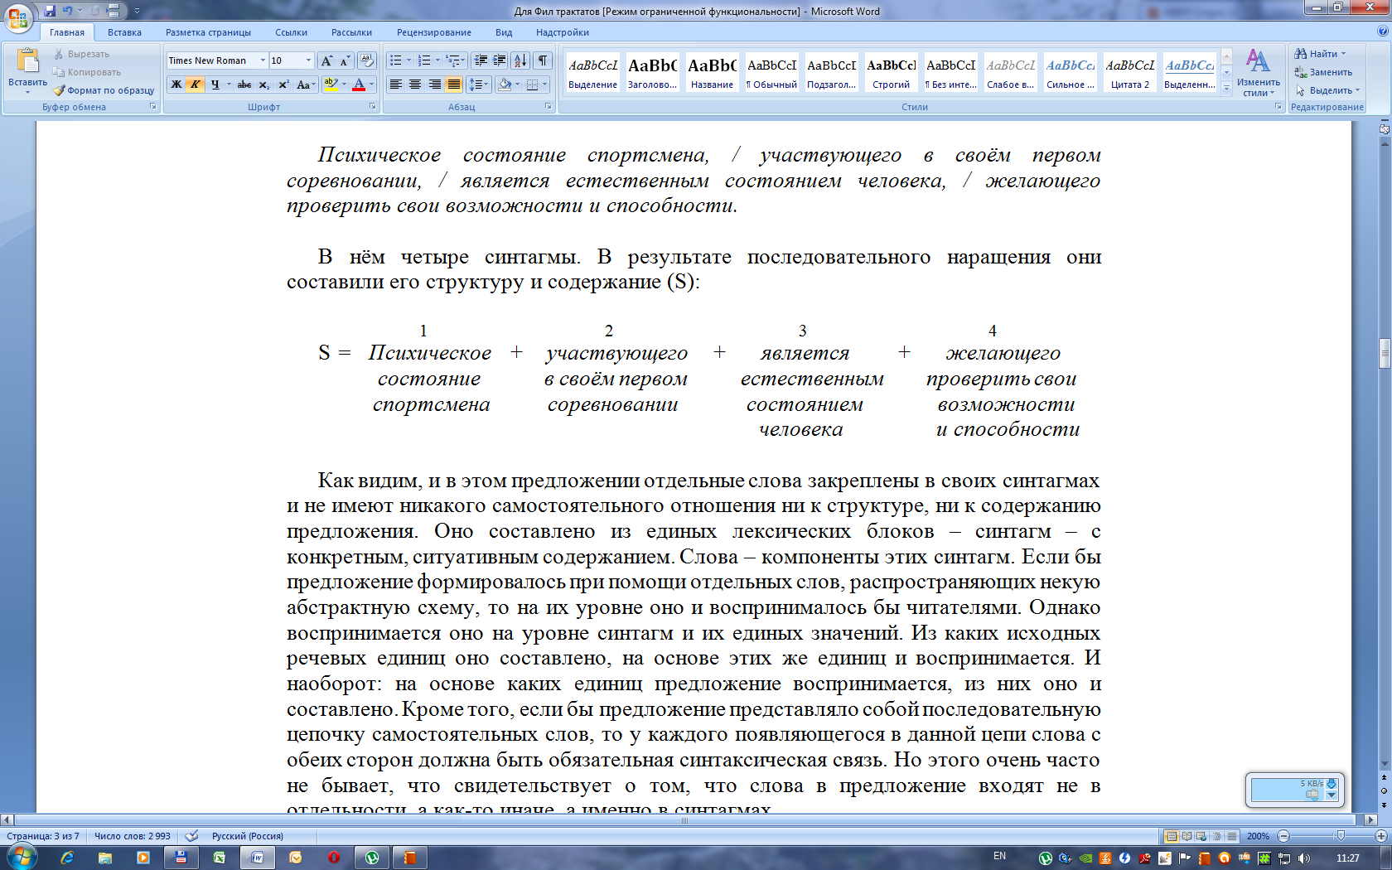The width and height of the screenshot is (1392, 870).
Task: Toggle underline (Ч) formatting
Action: (x=215, y=85)
